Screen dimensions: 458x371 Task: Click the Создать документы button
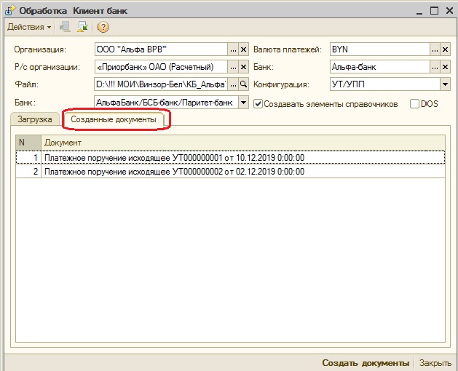tap(366, 363)
